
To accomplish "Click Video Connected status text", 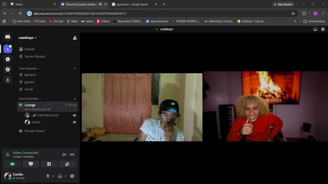I will [x=25, y=153].
